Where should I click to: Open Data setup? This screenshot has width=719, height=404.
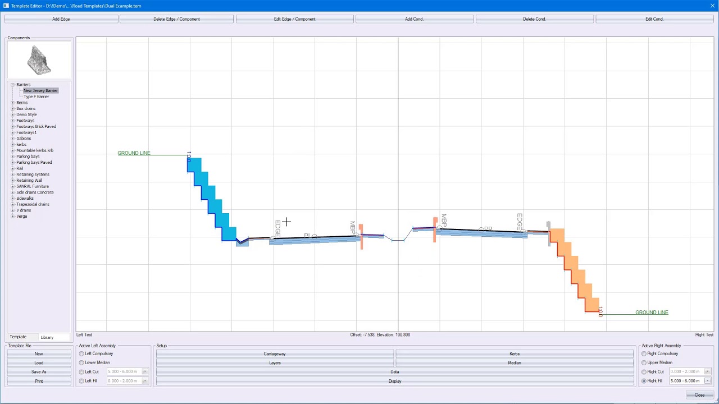point(395,372)
